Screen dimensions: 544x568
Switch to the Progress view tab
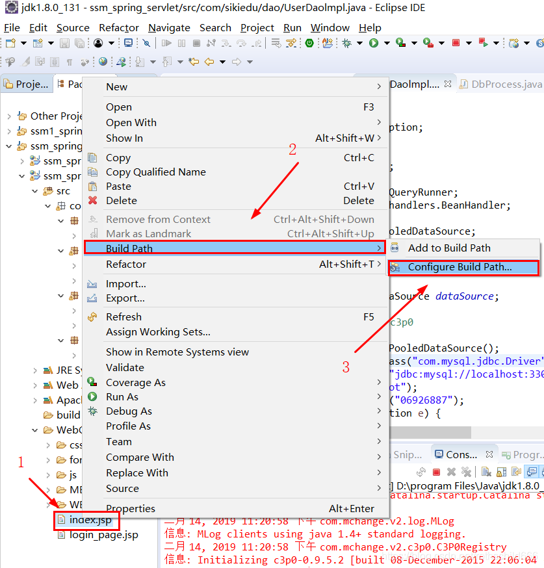tap(523, 455)
